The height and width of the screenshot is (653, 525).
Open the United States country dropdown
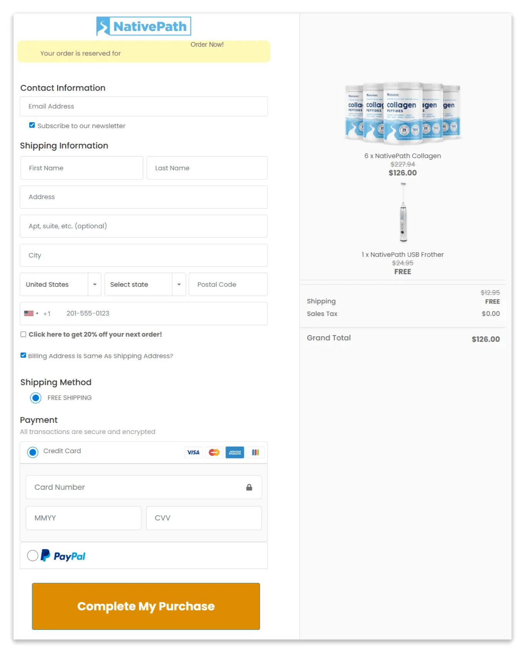(x=61, y=284)
